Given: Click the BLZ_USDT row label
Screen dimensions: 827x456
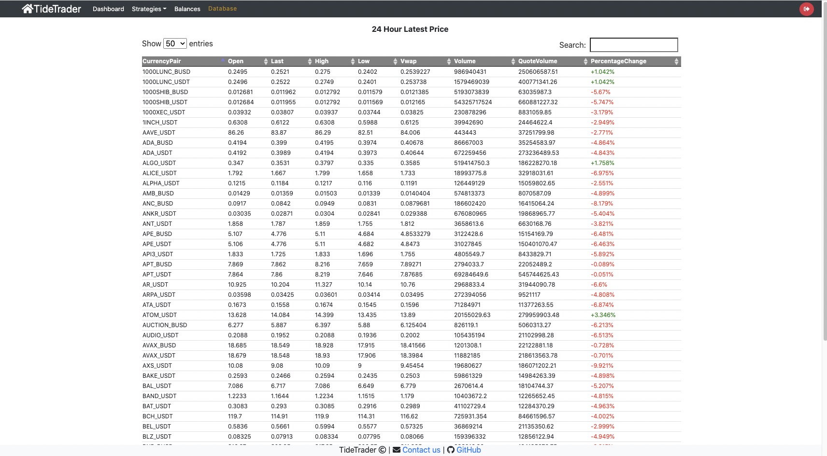Looking at the screenshot, I should [157, 437].
